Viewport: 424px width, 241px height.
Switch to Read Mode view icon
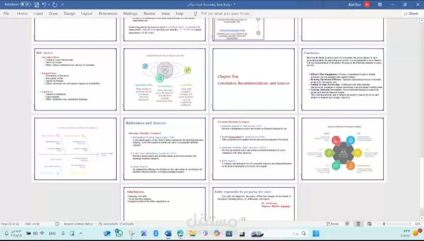pyautogui.click(x=347, y=224)
